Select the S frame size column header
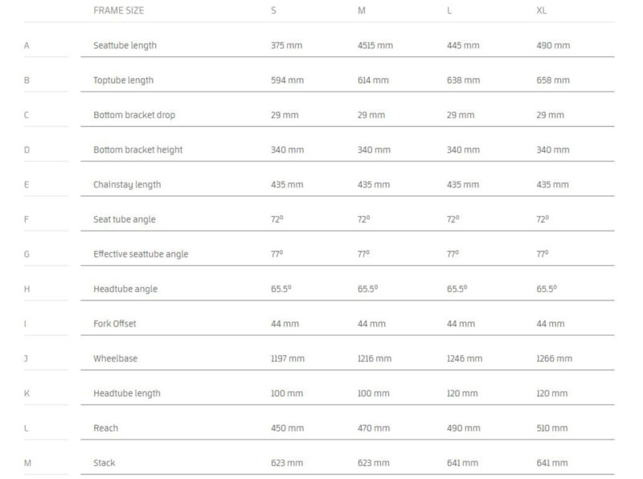 273,11
